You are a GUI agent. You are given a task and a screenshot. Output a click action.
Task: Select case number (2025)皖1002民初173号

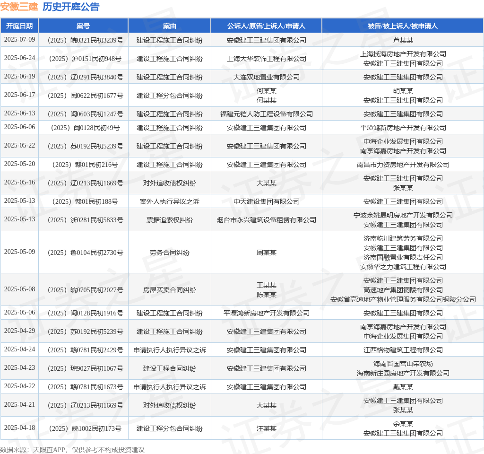point(85,428)
